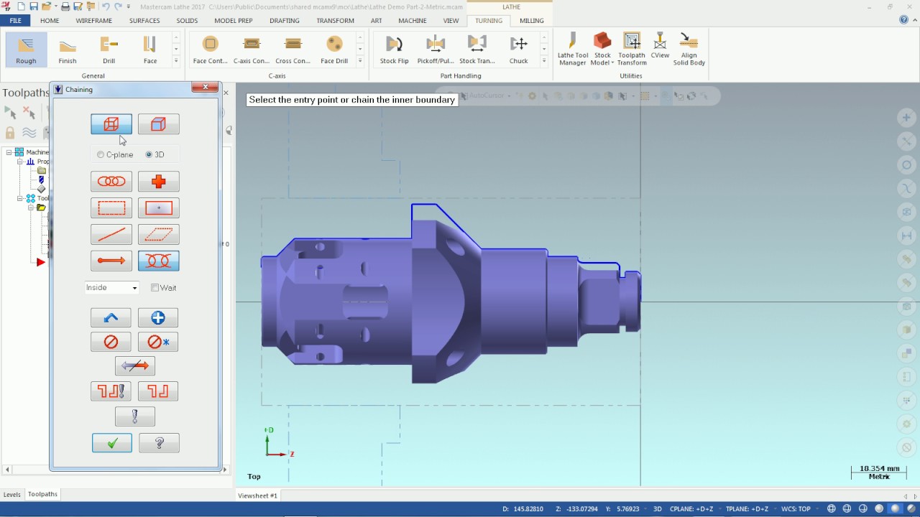Expand the Part Handling gallery

tap(544, 62)
